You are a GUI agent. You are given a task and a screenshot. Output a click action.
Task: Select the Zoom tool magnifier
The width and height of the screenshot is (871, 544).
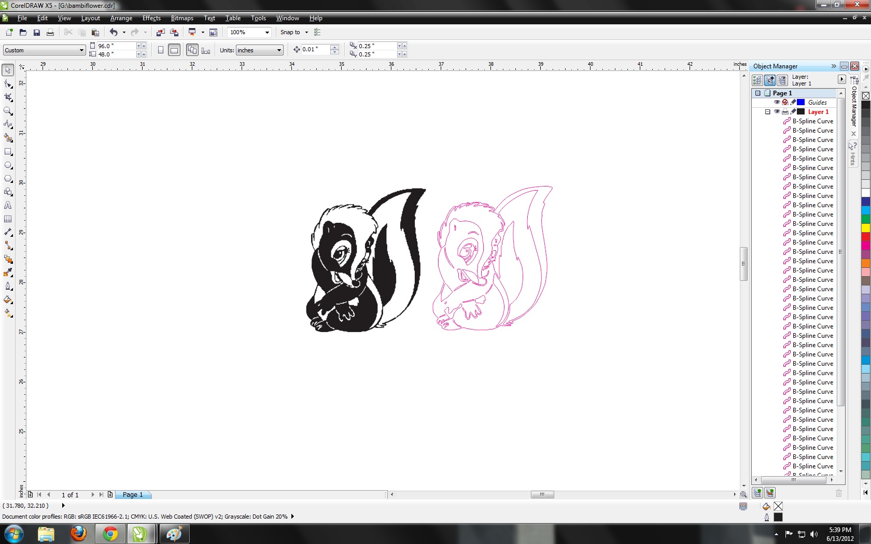pos(8,111)
